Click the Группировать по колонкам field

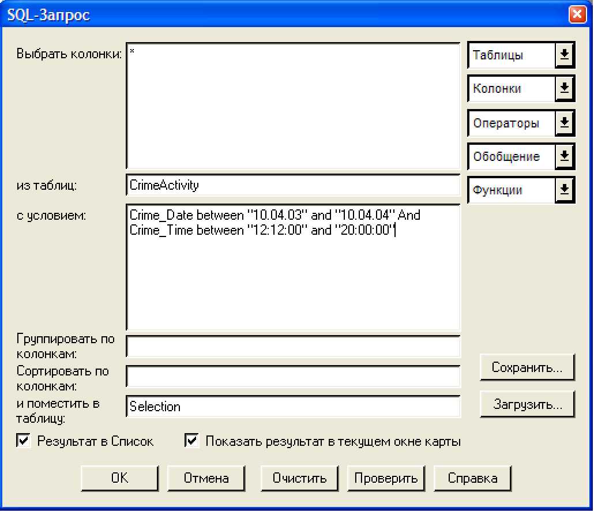(x=292, y=347)
